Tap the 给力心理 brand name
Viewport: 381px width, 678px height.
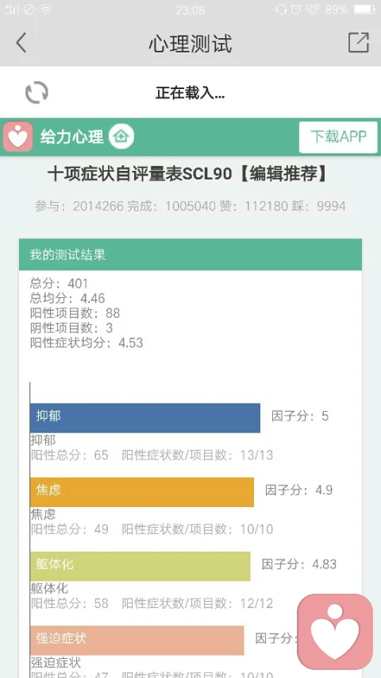click(x=71, y=137)
